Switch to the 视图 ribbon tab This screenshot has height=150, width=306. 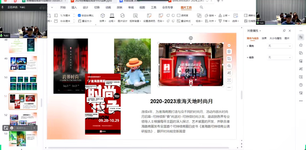[x=142, y=7]
